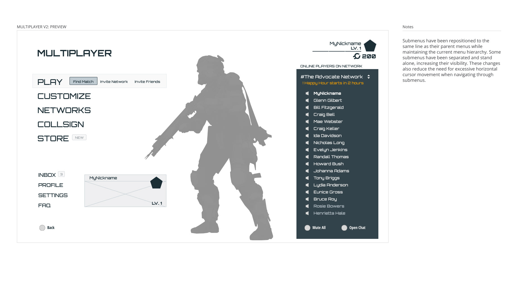This screenshot has width=518, height=282.
Task: Mute Randall Thomas speaker icon
Action: pos(307,157)
